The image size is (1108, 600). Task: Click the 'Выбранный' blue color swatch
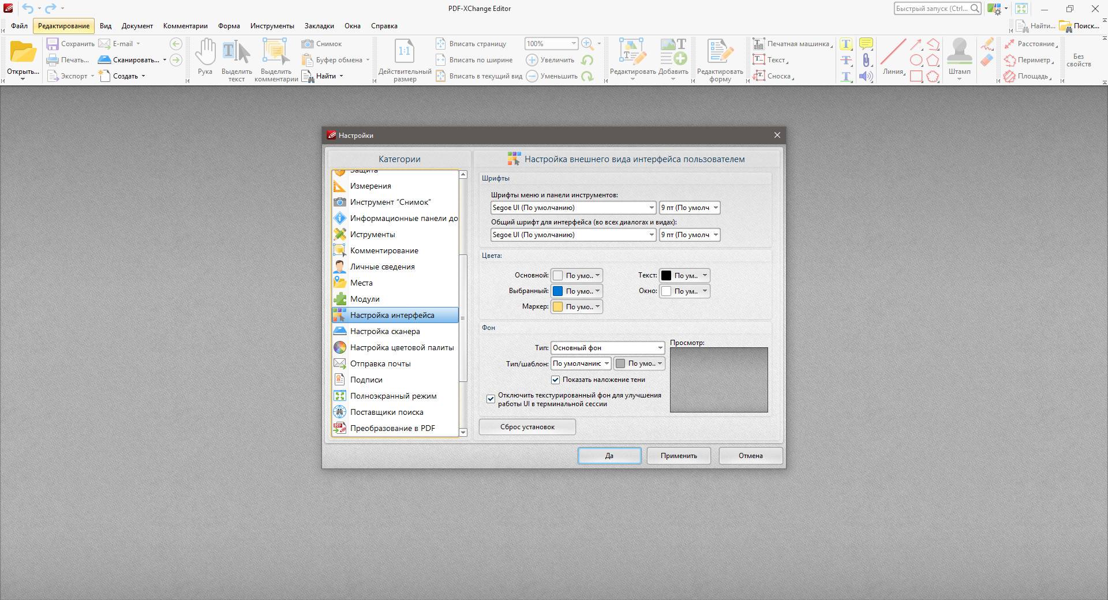click(558, 291)
